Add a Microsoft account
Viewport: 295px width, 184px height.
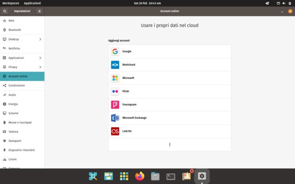170,78
